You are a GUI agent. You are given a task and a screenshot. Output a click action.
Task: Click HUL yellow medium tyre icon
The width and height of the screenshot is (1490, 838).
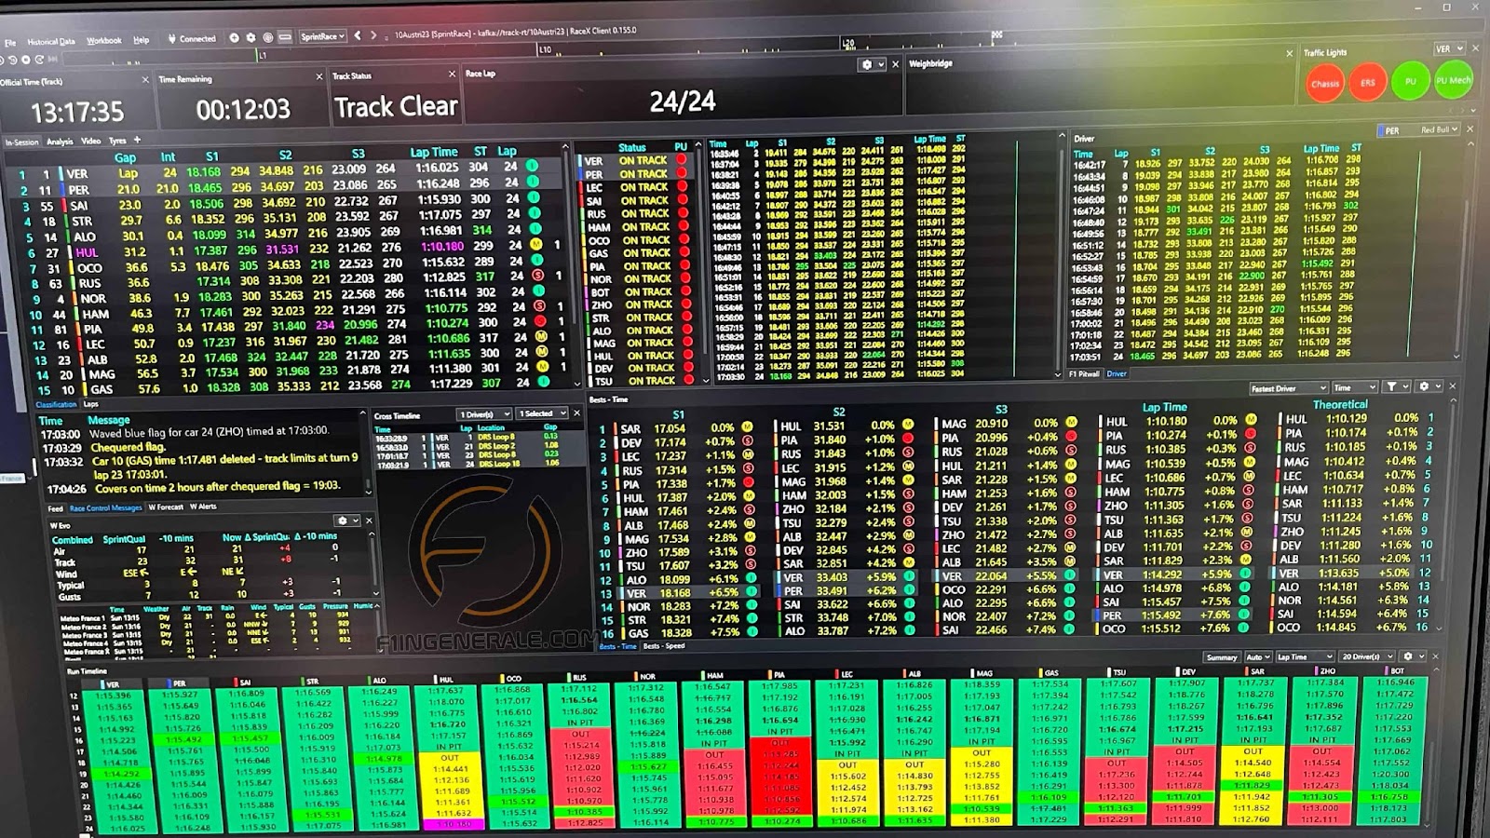(x=535, y=244)
